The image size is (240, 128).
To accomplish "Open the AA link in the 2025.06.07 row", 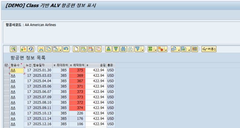I will tap(13, 92).
